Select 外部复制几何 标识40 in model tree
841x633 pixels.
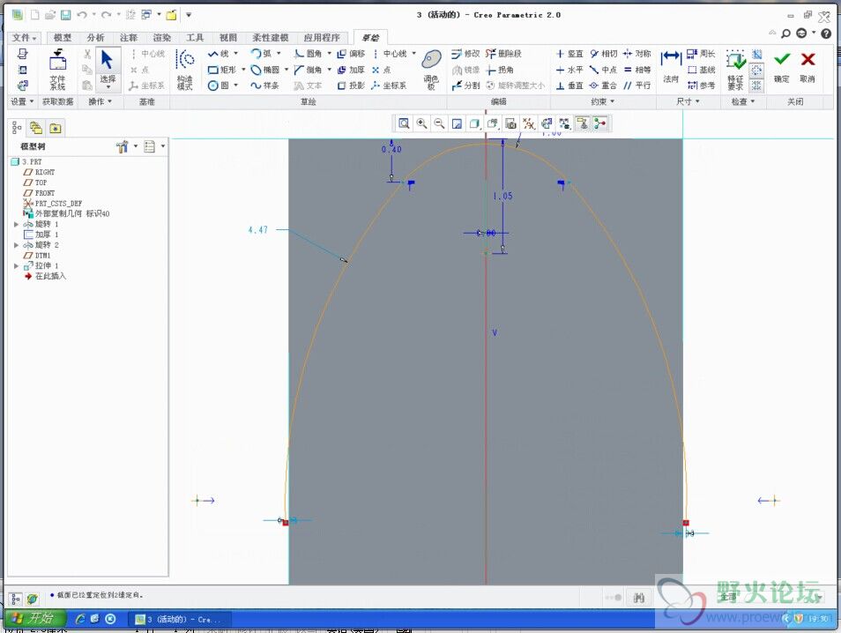(x=66, y=213)
